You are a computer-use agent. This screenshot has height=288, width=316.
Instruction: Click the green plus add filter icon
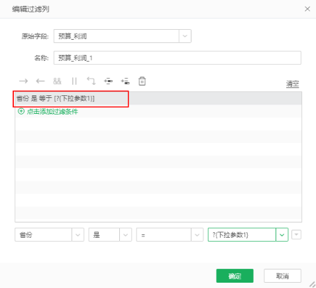(x=21, y=111)
